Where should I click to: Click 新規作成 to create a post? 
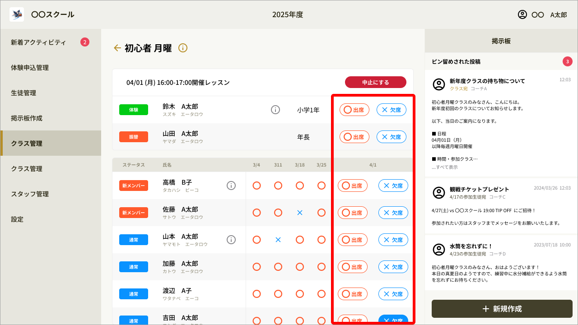tap(501, 309)
